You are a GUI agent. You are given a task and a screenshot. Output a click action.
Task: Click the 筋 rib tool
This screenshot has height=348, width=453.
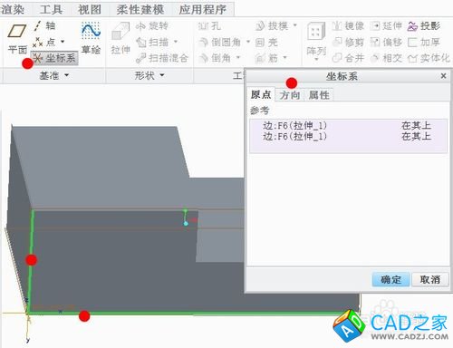pos(266,57)
